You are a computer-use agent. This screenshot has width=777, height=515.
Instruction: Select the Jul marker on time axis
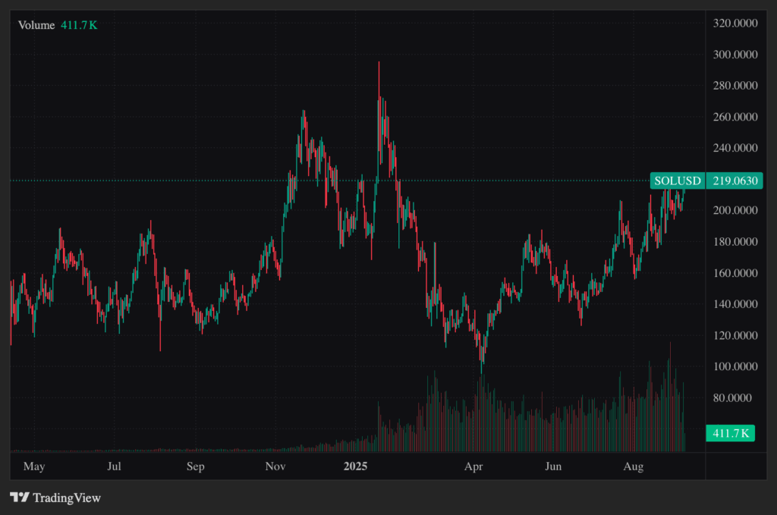(x=115, y=466)
